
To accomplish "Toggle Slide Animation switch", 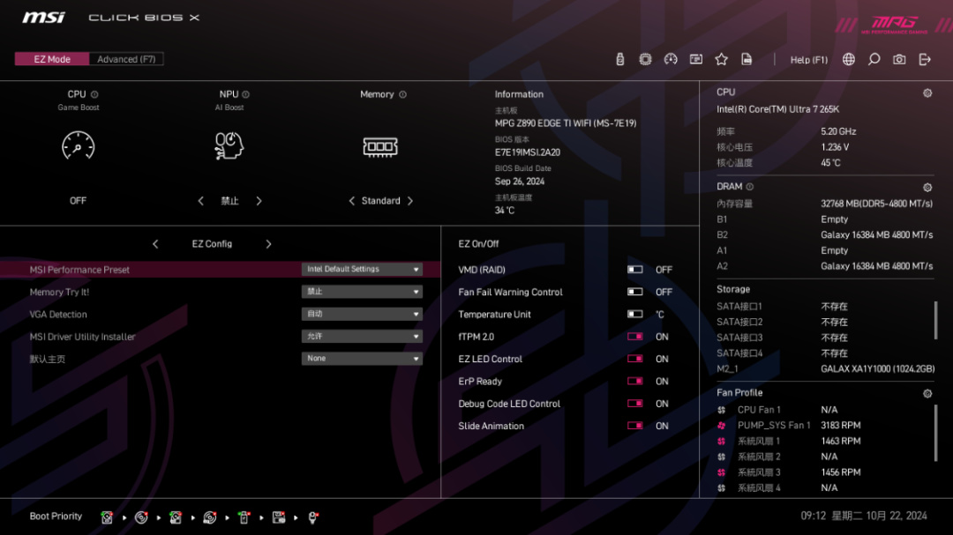I will click(635, 427).
